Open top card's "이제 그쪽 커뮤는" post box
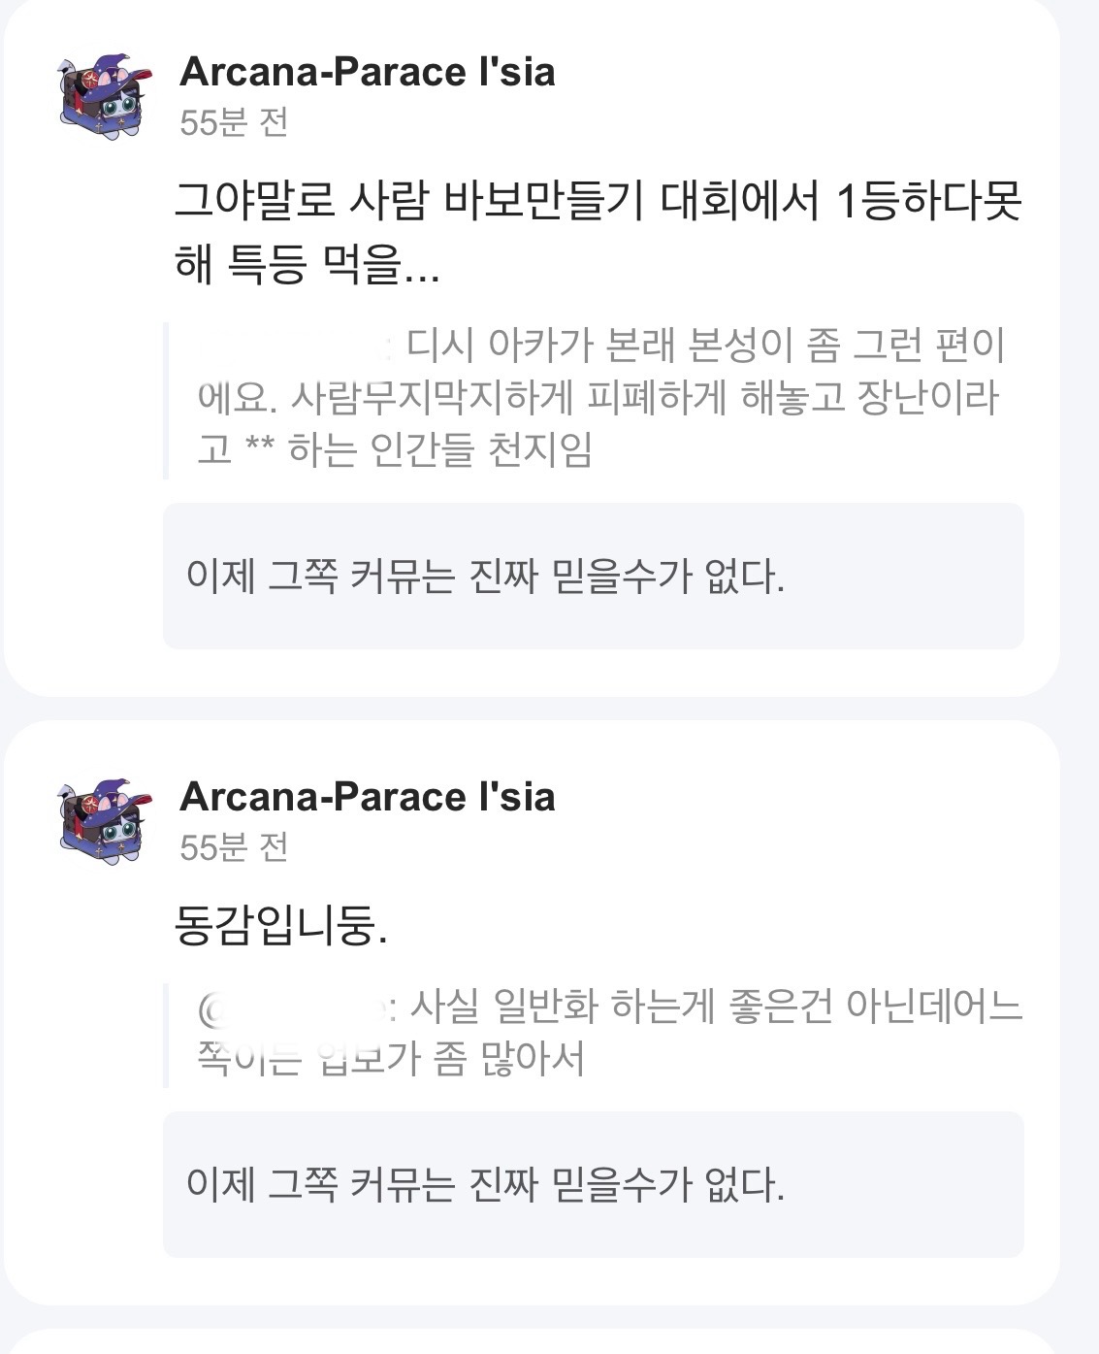The height and width of the screenshot is (1354, 1099). [593, 577]
